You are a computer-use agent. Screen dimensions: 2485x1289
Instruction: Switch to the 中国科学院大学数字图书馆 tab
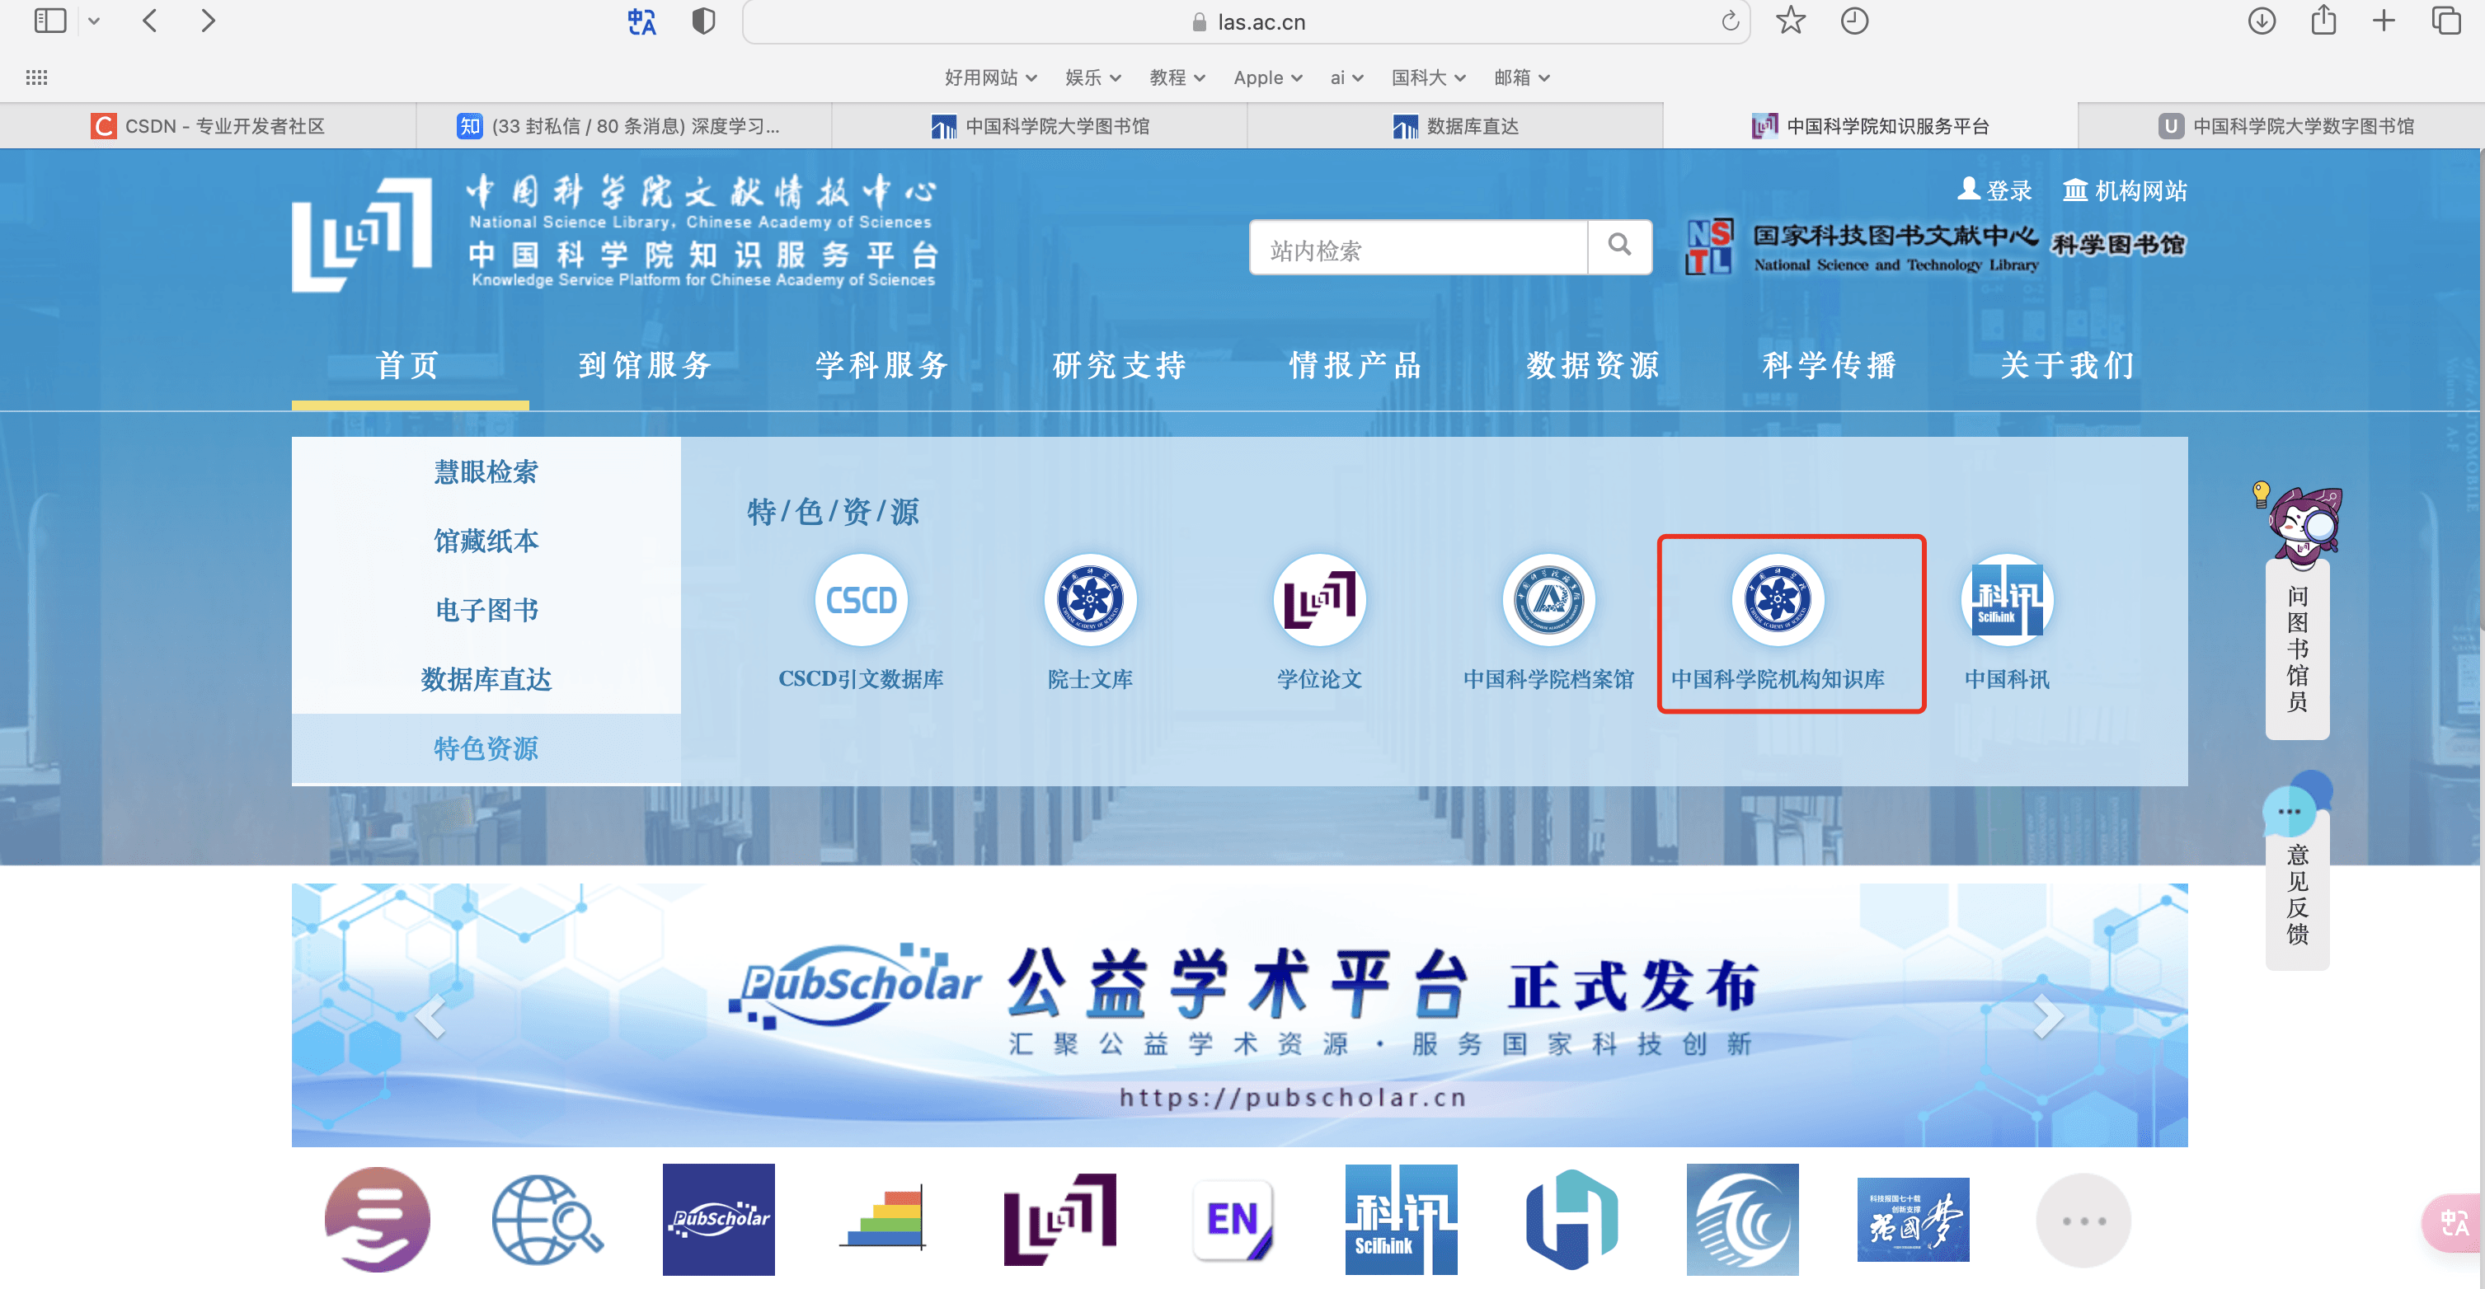pos(2282,125)
